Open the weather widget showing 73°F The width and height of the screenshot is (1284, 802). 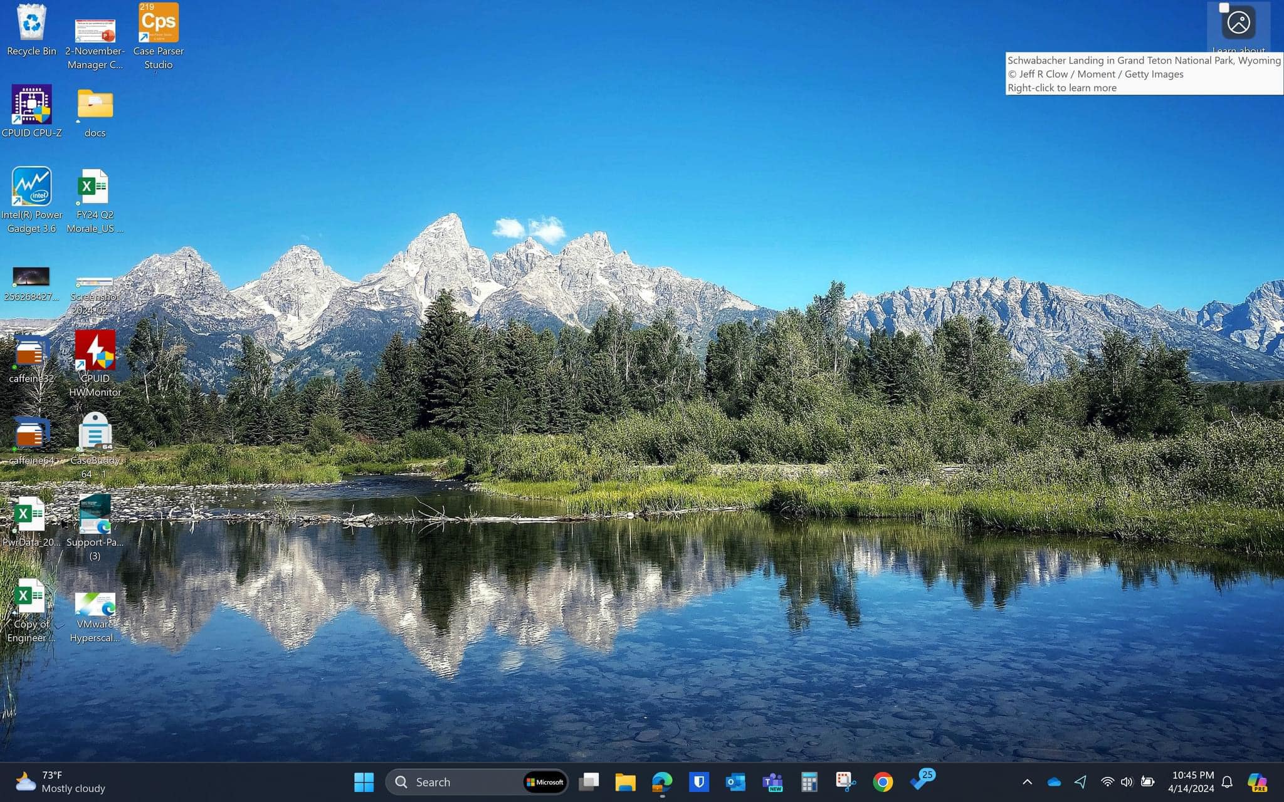pos(60,782)
